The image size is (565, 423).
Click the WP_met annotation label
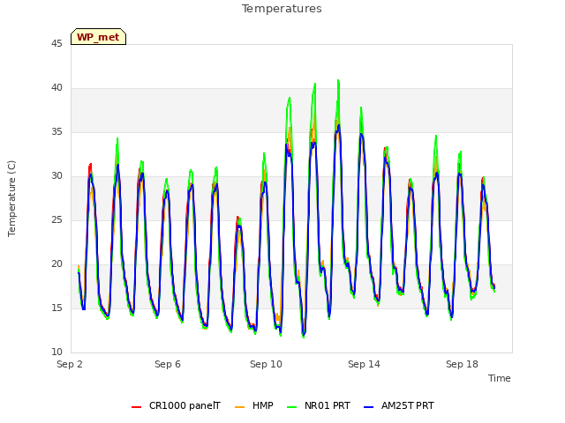[98, 37]
